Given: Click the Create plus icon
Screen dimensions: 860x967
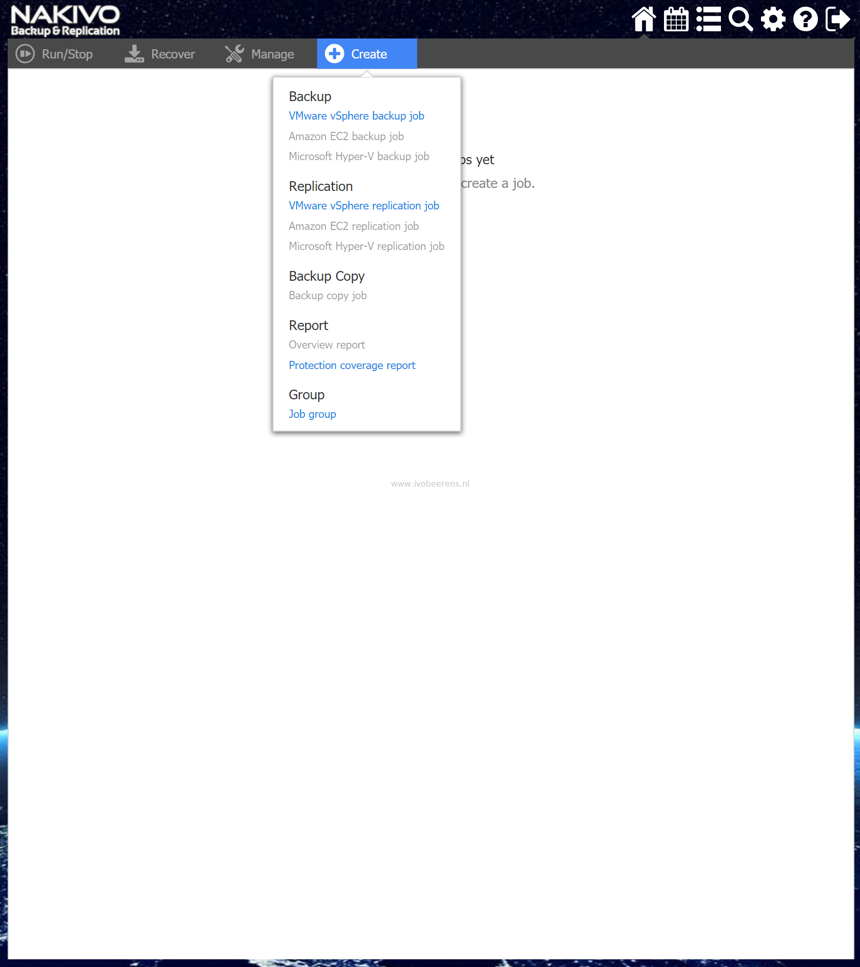Looking at the screenshot, I should pos(335,53).
